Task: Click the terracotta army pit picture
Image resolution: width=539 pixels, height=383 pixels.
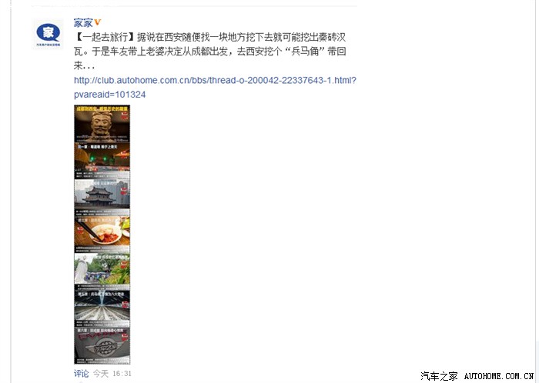Action: [x=102, y=308]
